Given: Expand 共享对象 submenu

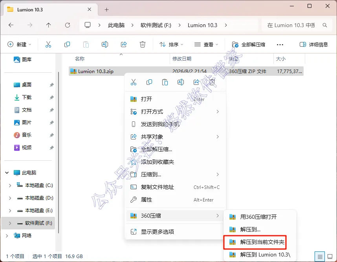Looking at the screenshot, I should pyautogui.click(x=218, y=137).
